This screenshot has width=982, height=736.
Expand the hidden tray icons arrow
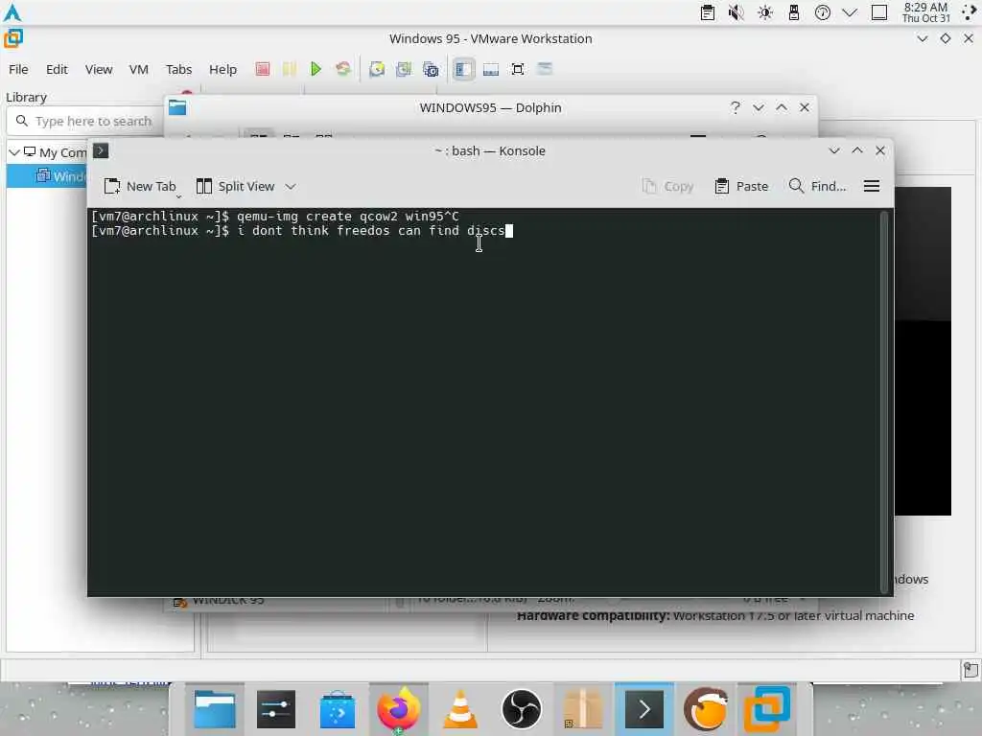(850, 12)
